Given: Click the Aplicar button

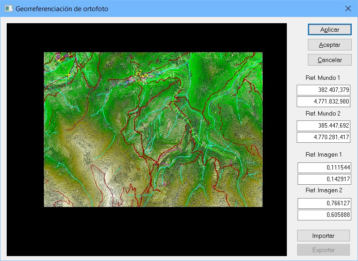Looking at the screenshot, I should pos(329,29).
